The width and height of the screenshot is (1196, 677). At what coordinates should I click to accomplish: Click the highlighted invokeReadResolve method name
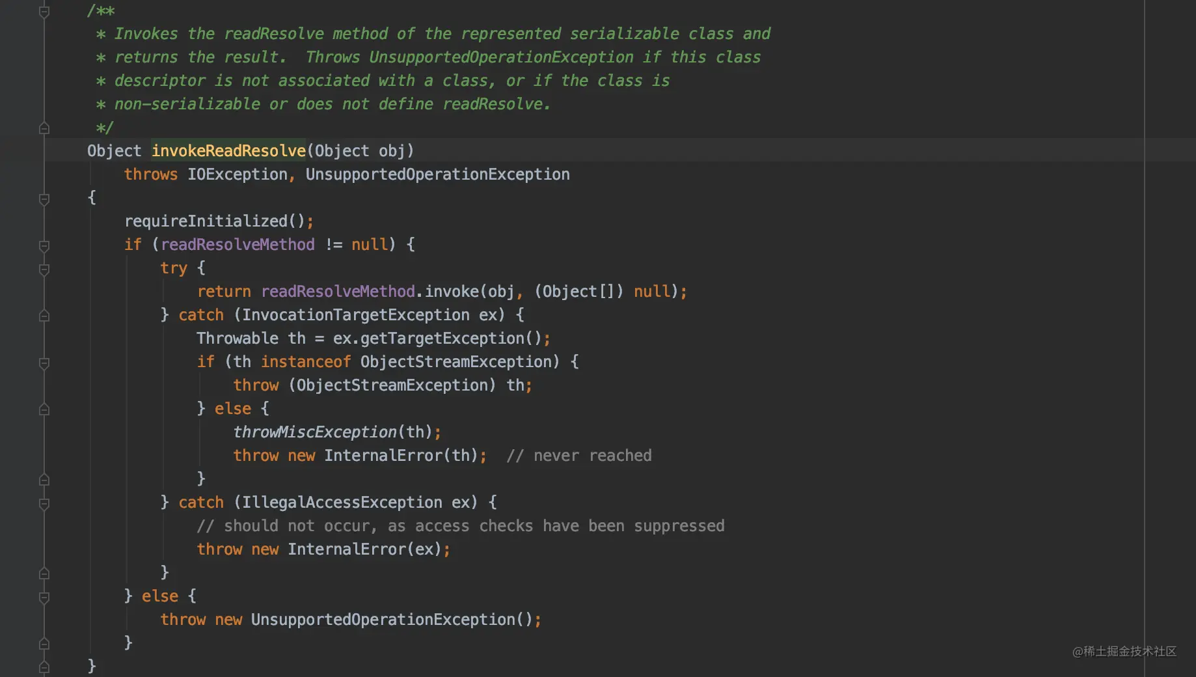point(228,151)
